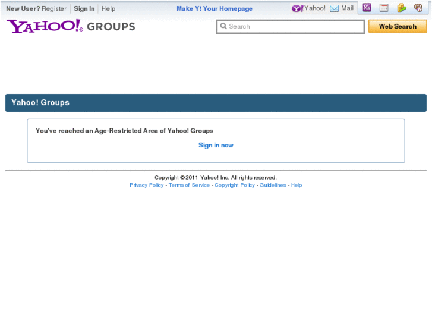432x324 pixels.
Task: Click the New User? label
Action: (x=23, y=9)
